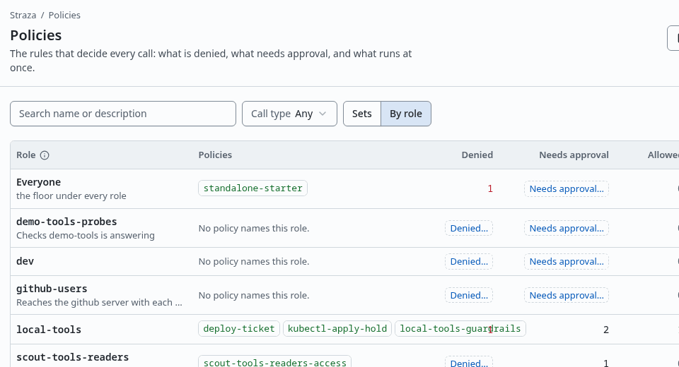Viewport: 679px width, 367px height.
Task: Click needs-approval count 2 in local-tools row
Action: (606, 330)
